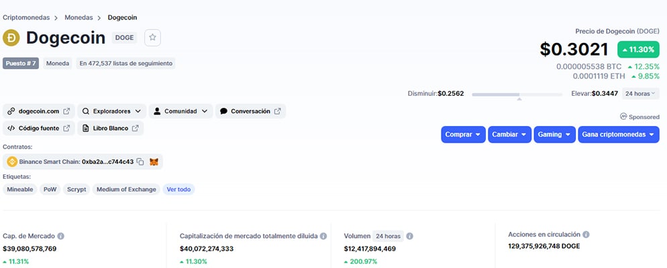Click the DOGE ticker badge
The height and width of the screenshot is (268, 667).
[x=125, y=38]
